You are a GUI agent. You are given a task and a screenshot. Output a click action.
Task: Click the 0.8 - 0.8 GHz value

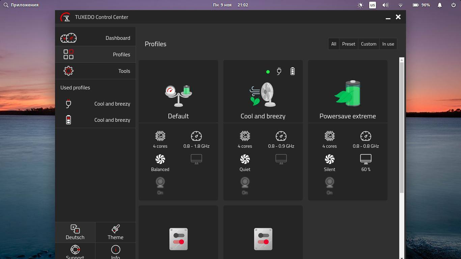(366, 146)
